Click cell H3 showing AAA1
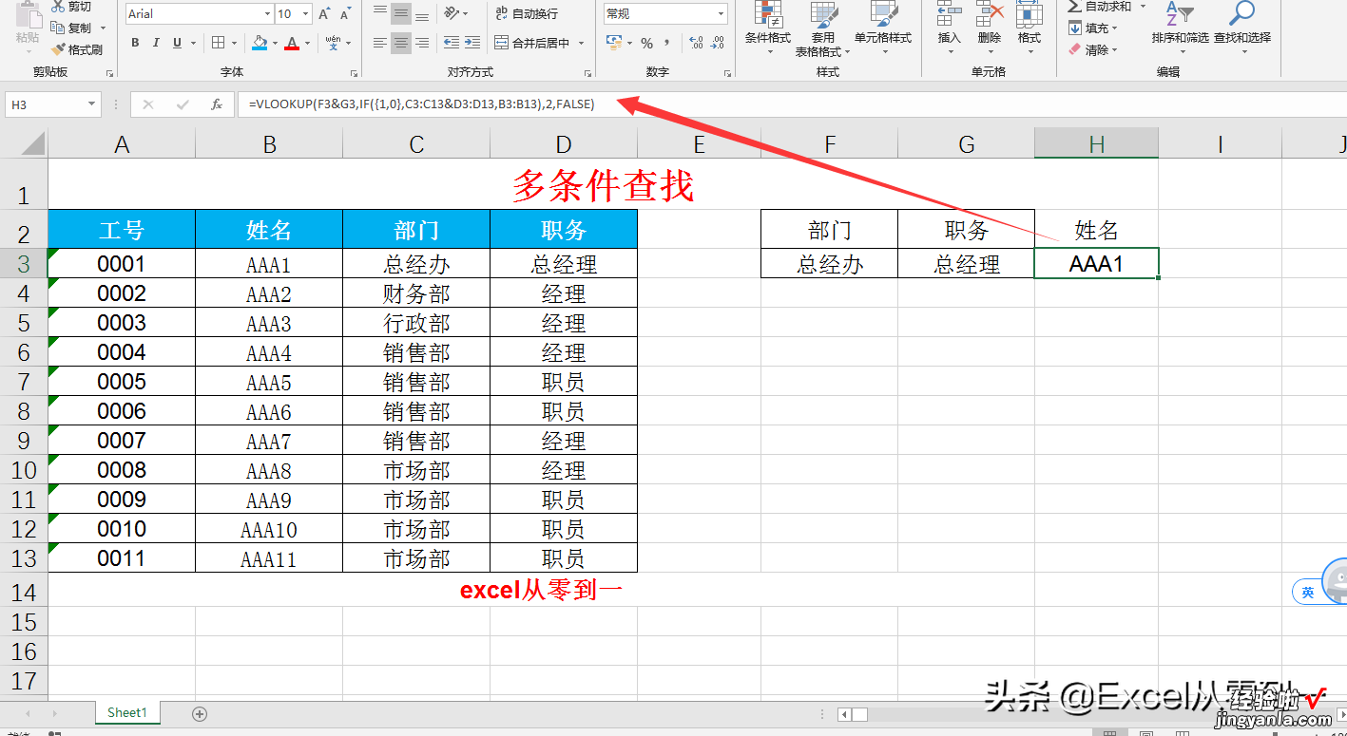Screen dimensions: 1347x736 click(1096, 263)
